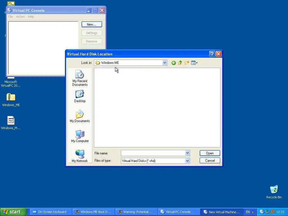288x216 pixels.
Task: Switch to New Virtual Machine... taskbar button
Action: (x=222, y=212)
